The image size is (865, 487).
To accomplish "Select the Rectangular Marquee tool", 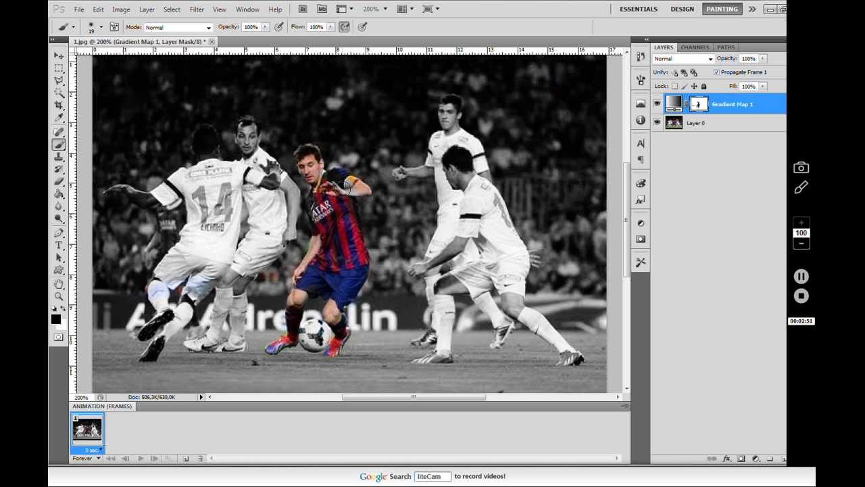I will (x=59, y=68).
